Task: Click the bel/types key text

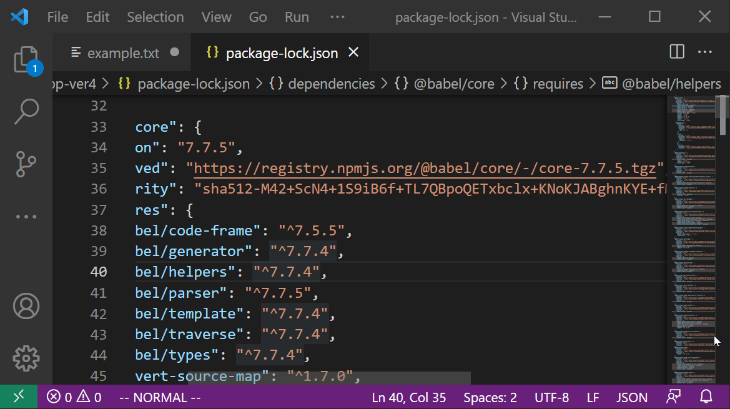Action: (x=177, y=355)
